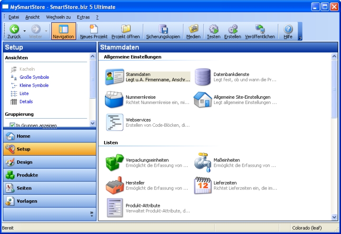Expand the navigation pane chevron below Vorlagen
Viewport: 341px width, 234px height.
point(92,214)
